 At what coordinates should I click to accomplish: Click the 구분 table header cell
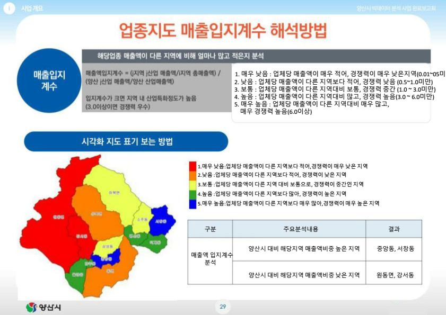tap(210, 229)
